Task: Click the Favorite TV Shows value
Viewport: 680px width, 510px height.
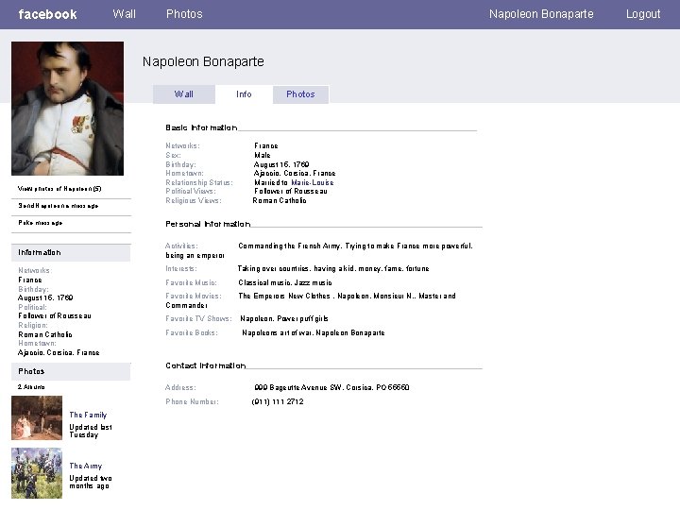Action: click(x=284, y=319)
